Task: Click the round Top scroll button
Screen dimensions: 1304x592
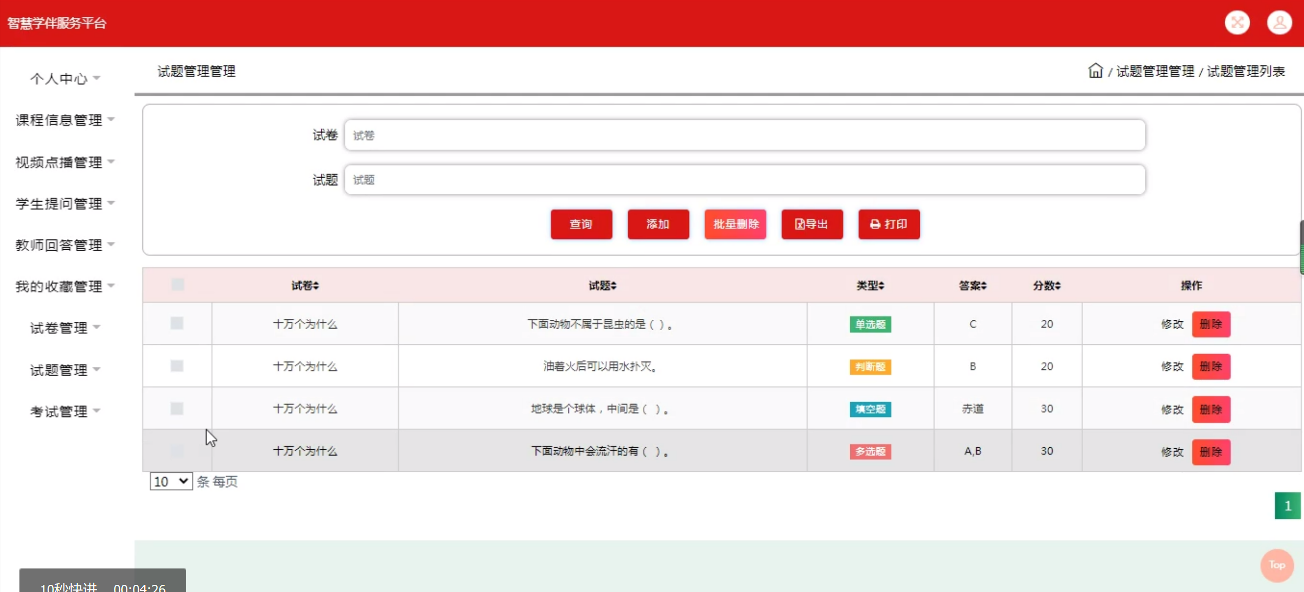Action: (1276, 565)
